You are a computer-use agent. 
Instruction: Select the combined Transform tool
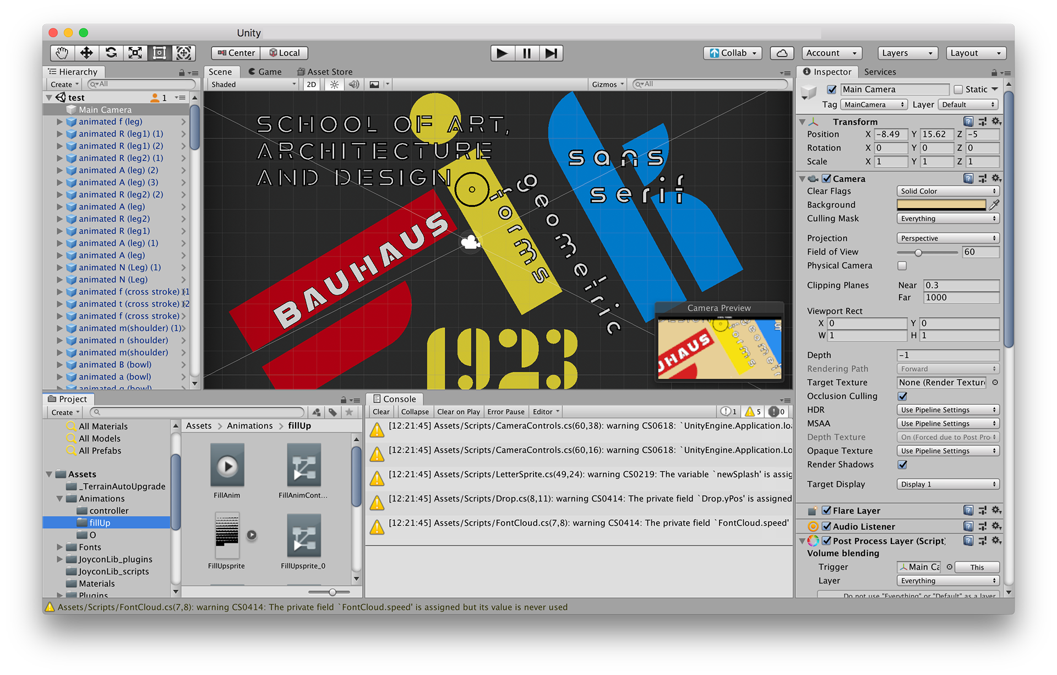tap(183, 53)
